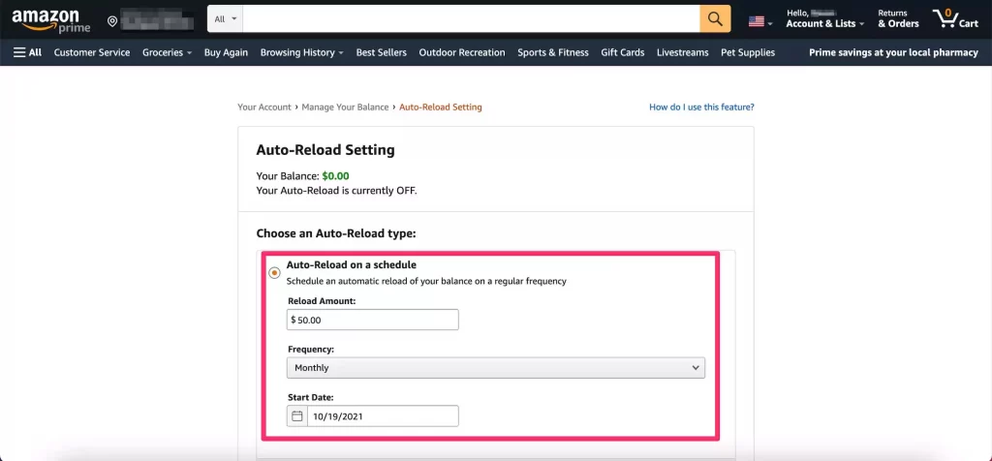Expand the Account & Lists menu
992x461 pixels.
tap(824, 19)
